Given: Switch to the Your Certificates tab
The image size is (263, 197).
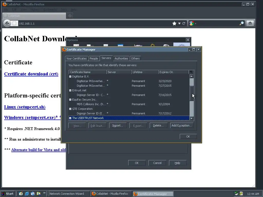Looking at the screenshot, I should point(77,58).
